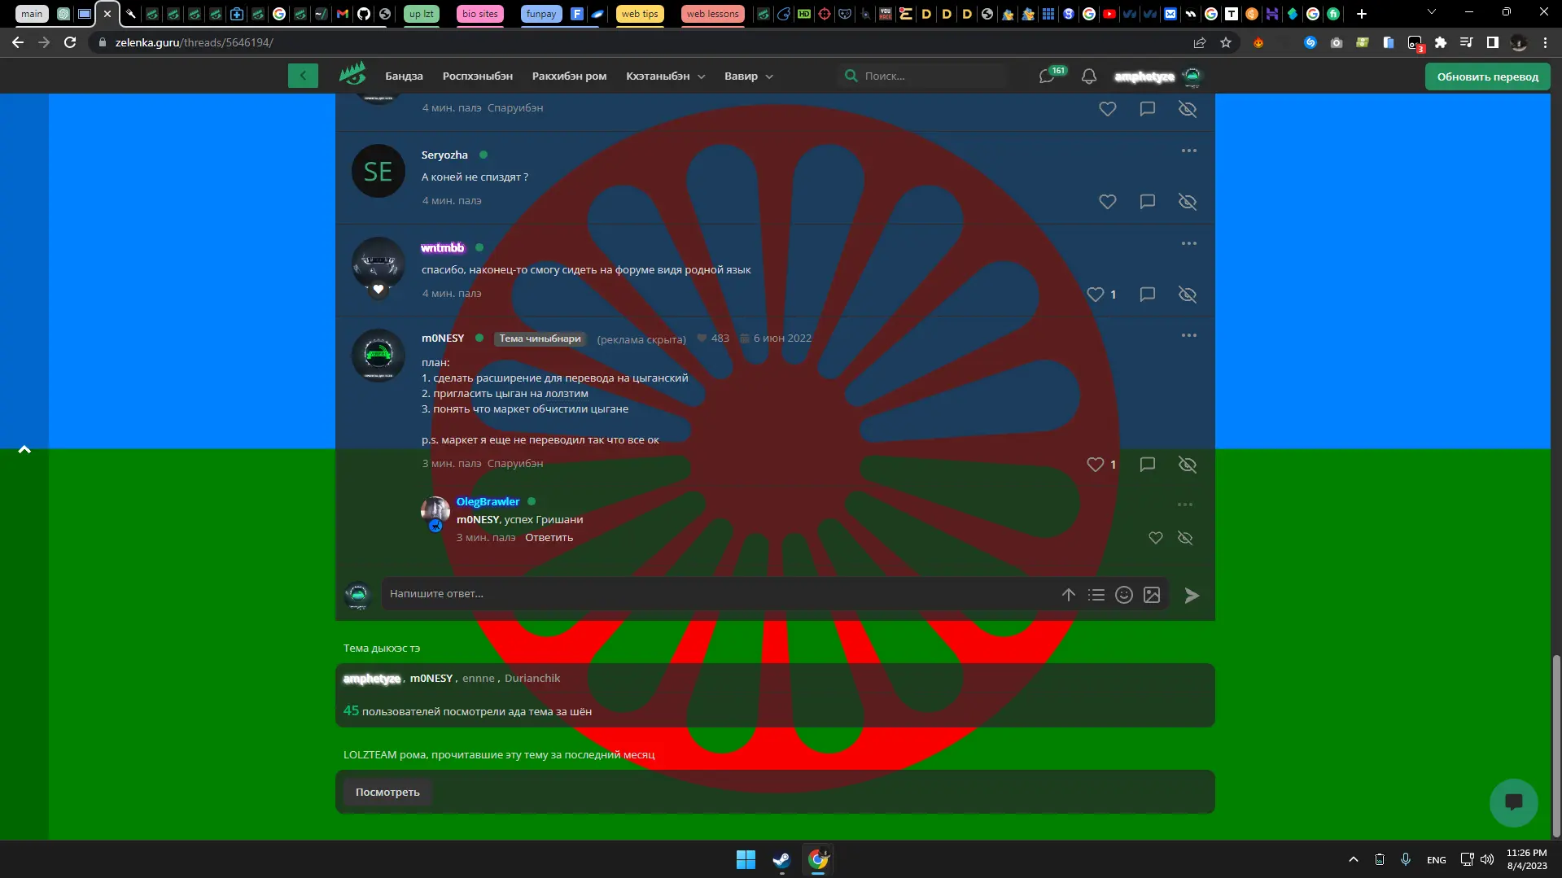
Task: Reply to wntmbb's comment via the speech bubble icon
Action: (1148, 294)
